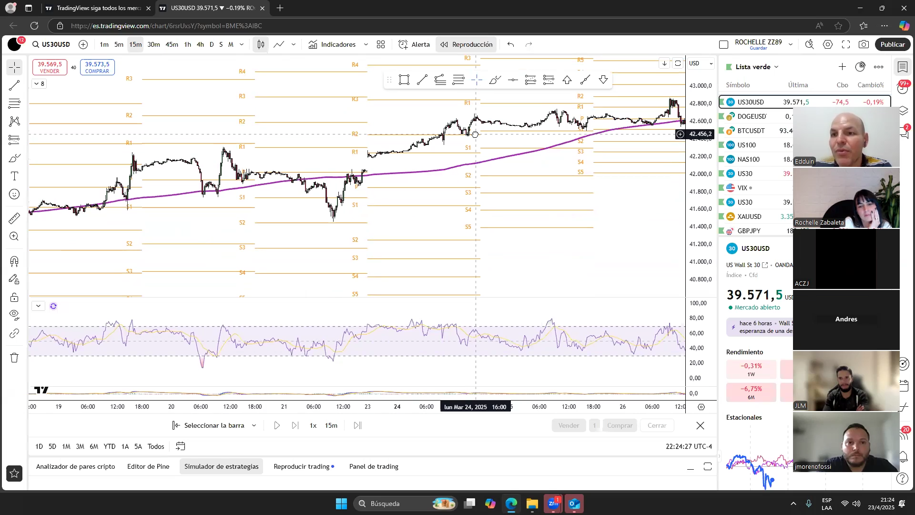The height and width of the screenshot is (515, 915).
Task: Enter fullscreen mode
Action: point(846,44)
